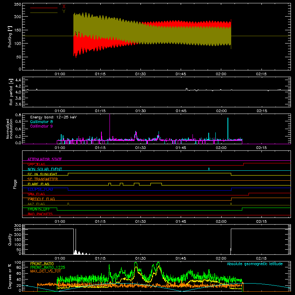The width and height of the screenshot is (295, 295).
Task: Click the 250 value on Pointing axis
Action: (x=18, y=4)
